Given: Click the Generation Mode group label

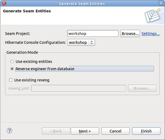Looking at the screenshot, I should pos(22,52).
